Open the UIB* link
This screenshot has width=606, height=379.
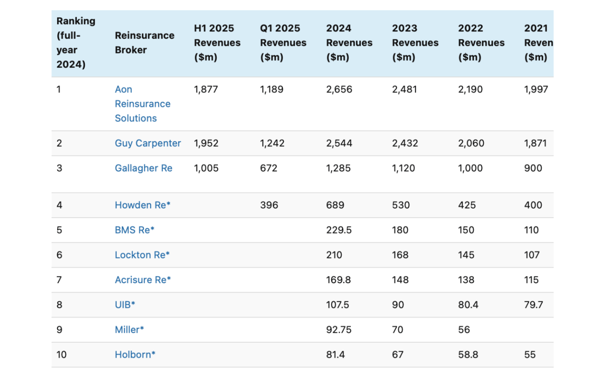[124, 304]
